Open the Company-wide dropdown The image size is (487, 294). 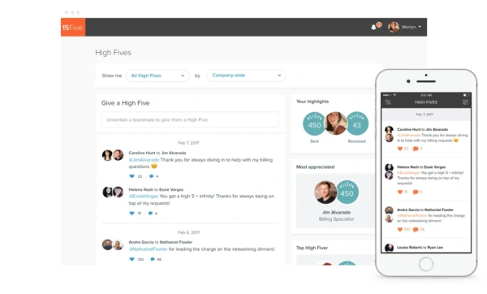coord(246,76)
